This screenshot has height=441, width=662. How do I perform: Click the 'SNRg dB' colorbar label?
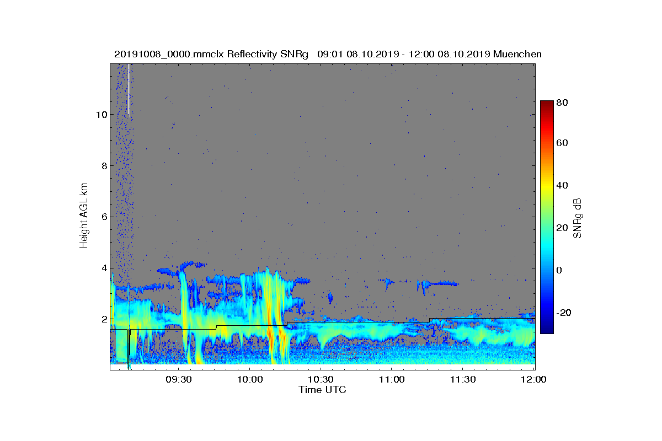(x=578, y=218)
